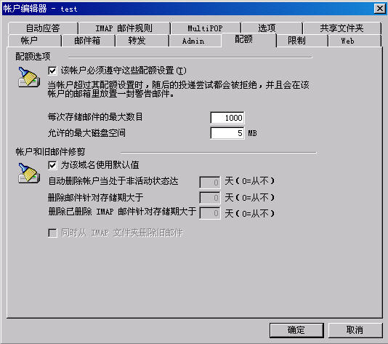Open the IMAP 邮件规则 tab
388x344 pixels.
tap(124, 28)
